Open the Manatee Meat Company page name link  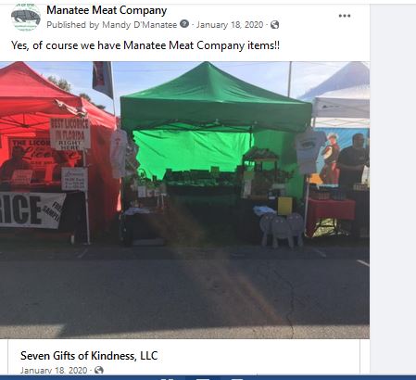[x=107, y=10]
